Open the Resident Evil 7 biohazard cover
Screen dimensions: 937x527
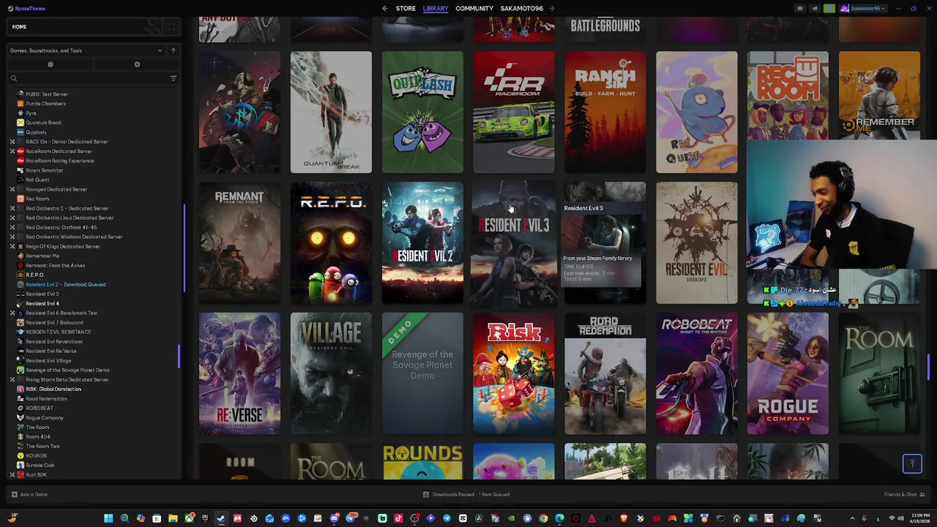click(x=697, y=243)
